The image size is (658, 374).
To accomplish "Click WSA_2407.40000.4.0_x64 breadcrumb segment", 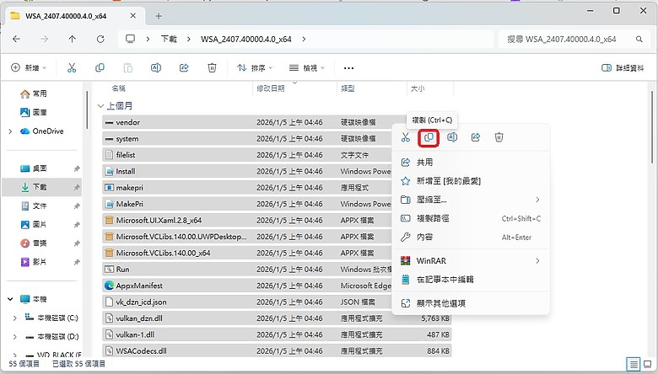I will coord(246,39).
